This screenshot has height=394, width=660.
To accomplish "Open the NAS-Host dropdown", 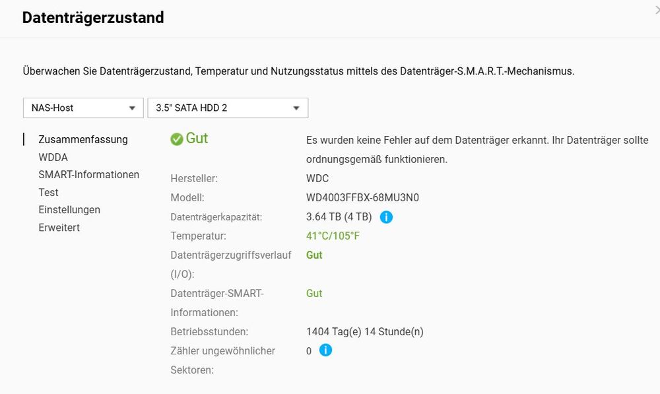I will [x=83, y=108].
